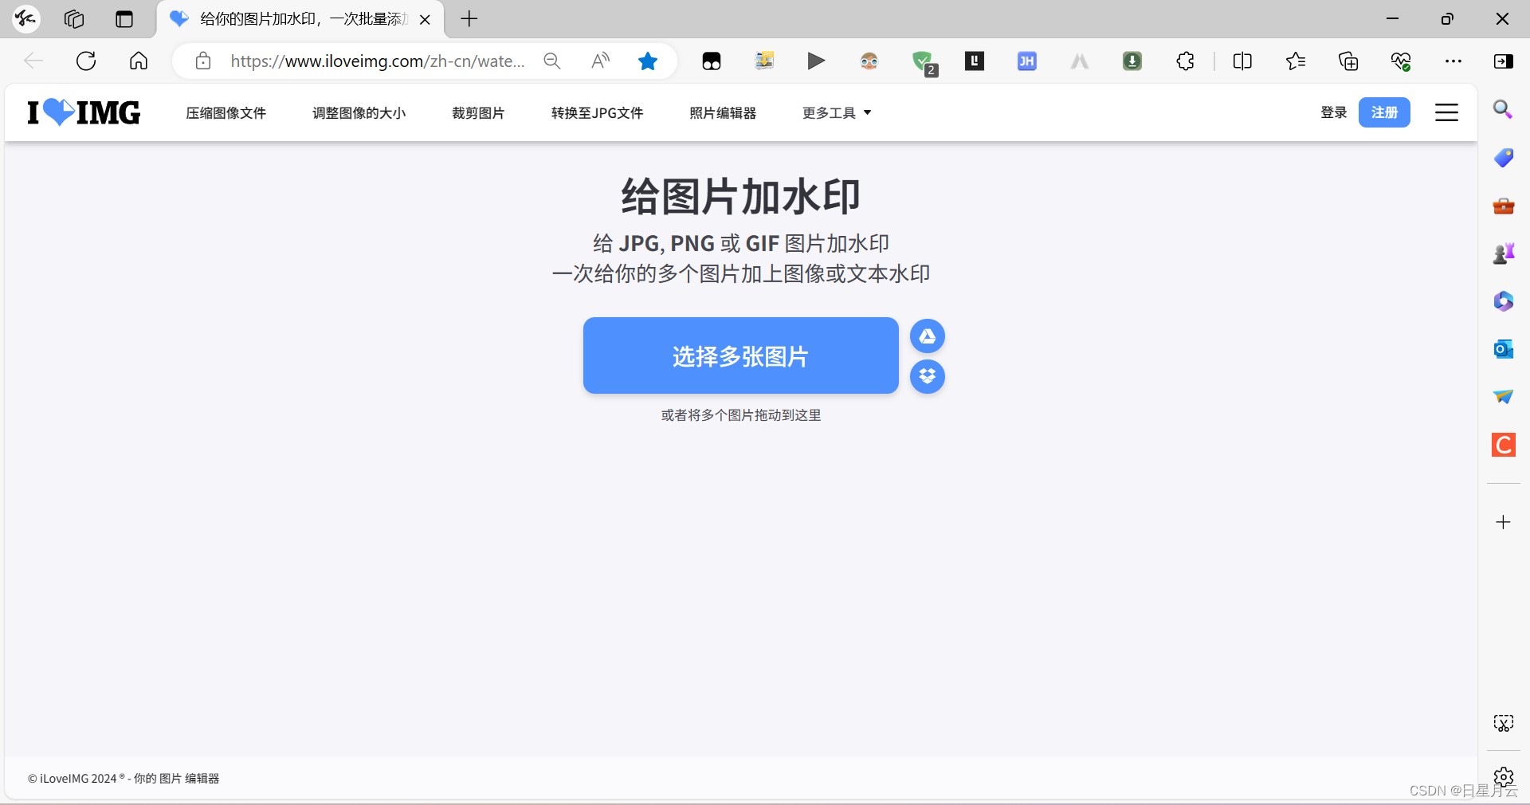Open the browser extensions puzzle icon
Screen dimensions: 1530x805
pyautogui.click(x=1184, y=61)
